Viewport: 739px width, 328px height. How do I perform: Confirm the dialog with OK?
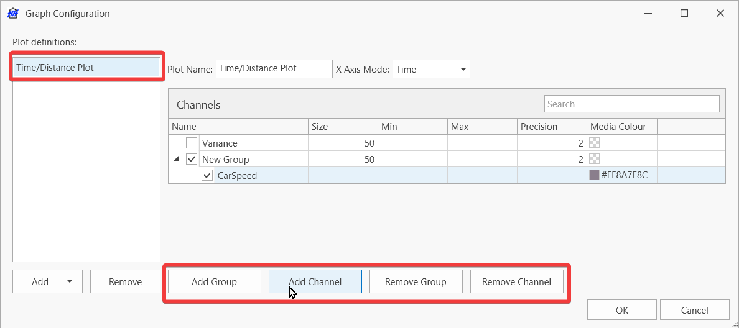621,310
